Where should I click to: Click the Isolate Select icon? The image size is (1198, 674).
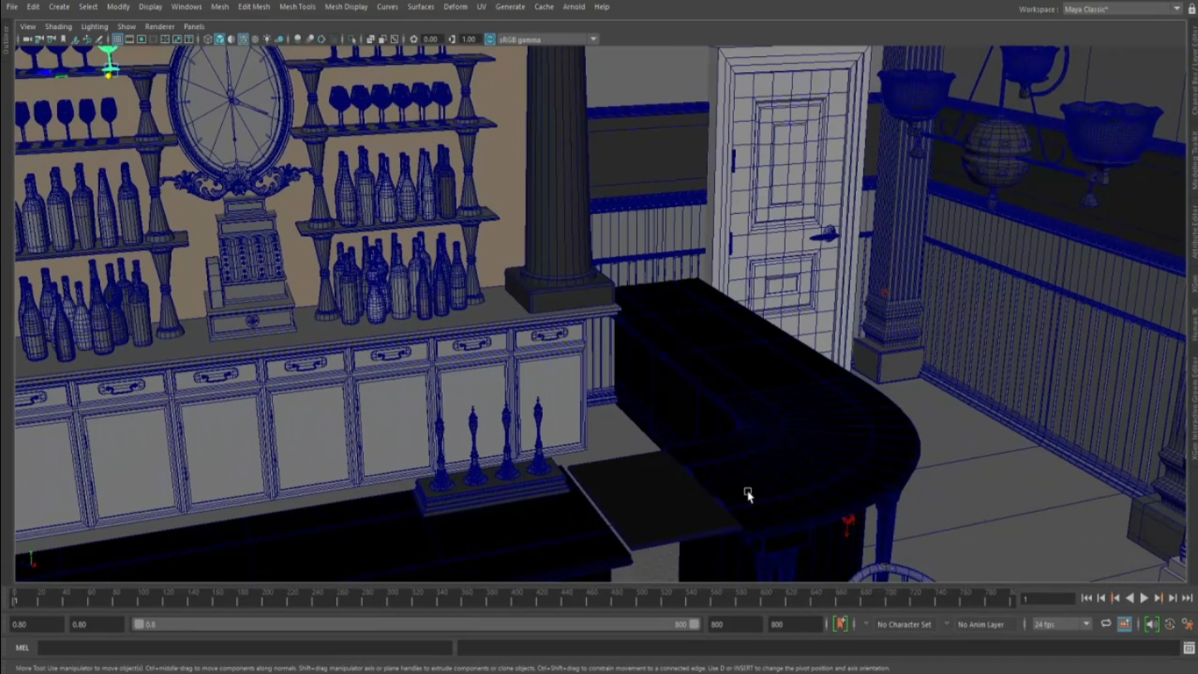coord(353,39)
